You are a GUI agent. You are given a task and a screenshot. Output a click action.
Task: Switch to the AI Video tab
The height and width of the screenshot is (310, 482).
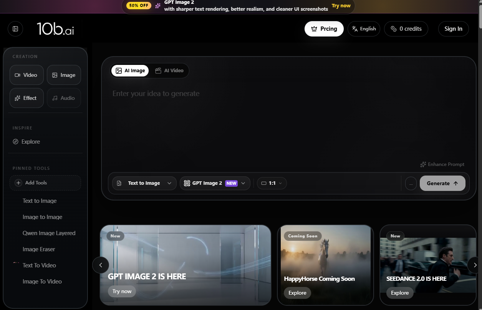(x=169, y=71)
